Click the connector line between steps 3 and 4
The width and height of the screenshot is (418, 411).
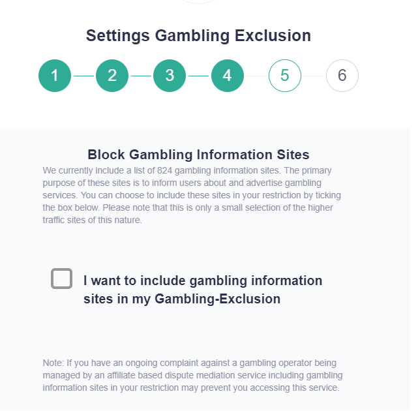[x=198, y=76]
